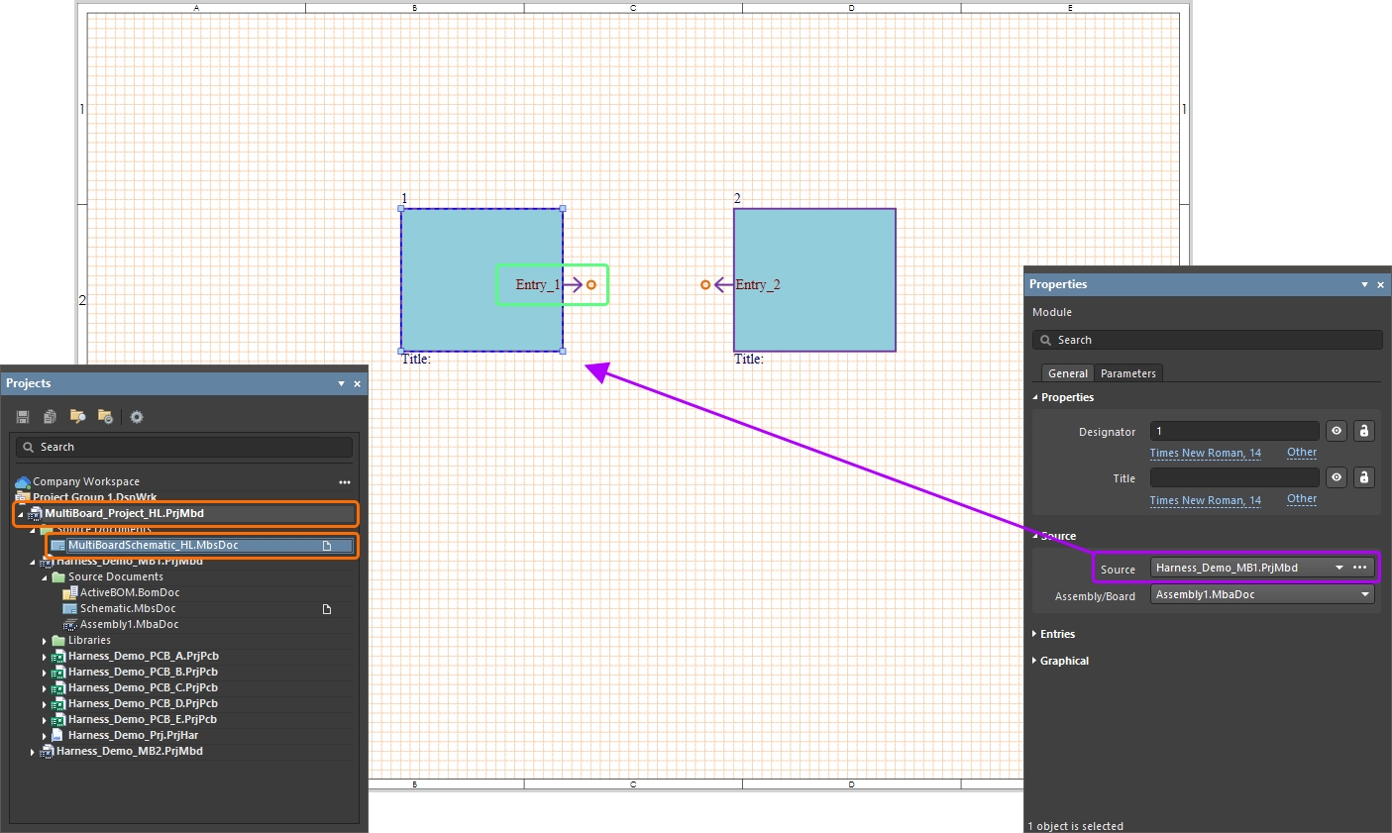Switch to the Parameters tab
1392x833 pixels.
[x=1127, y=373]
